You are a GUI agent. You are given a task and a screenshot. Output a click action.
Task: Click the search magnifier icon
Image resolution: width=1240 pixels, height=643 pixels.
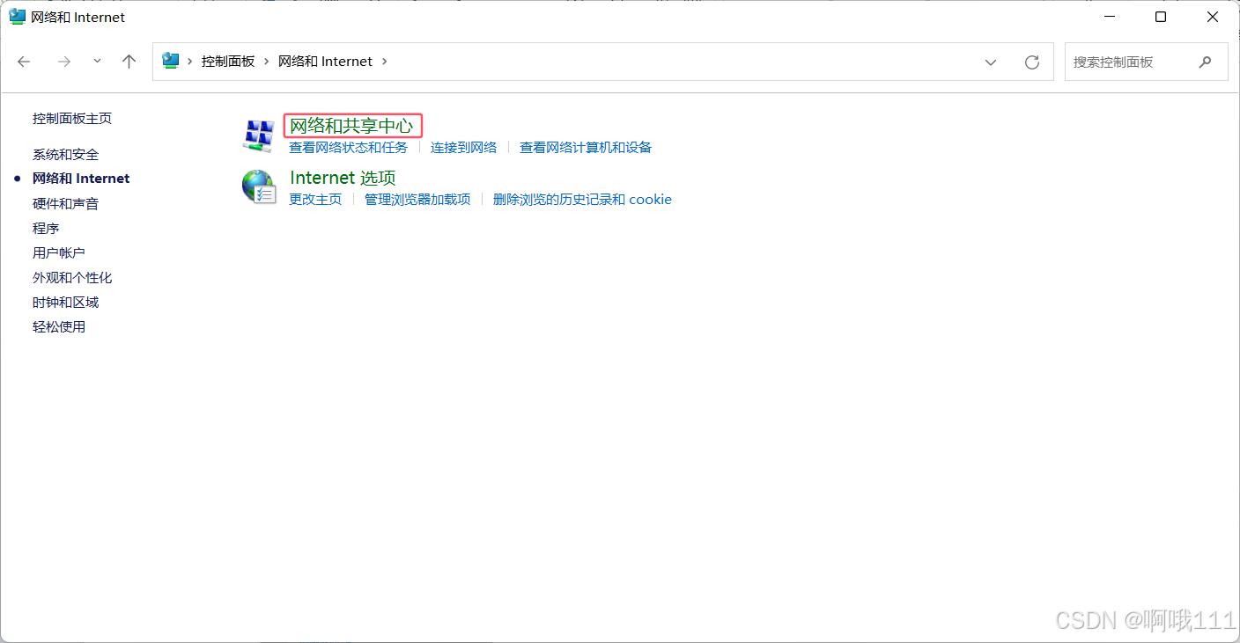(x=1206, y=62)
